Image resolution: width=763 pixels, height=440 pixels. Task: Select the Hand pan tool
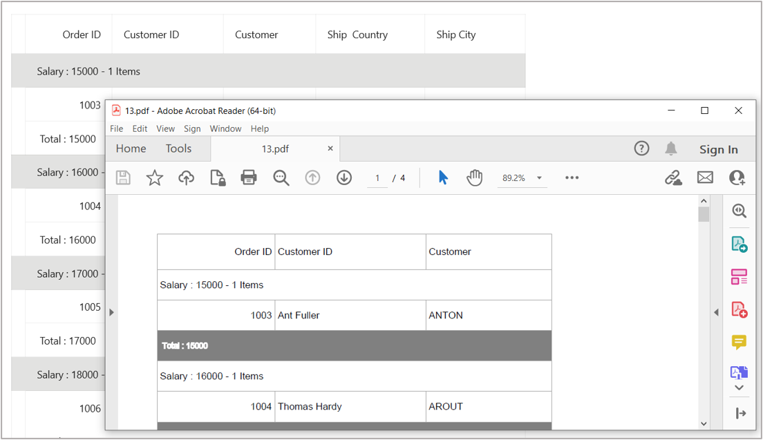point(474,178)
